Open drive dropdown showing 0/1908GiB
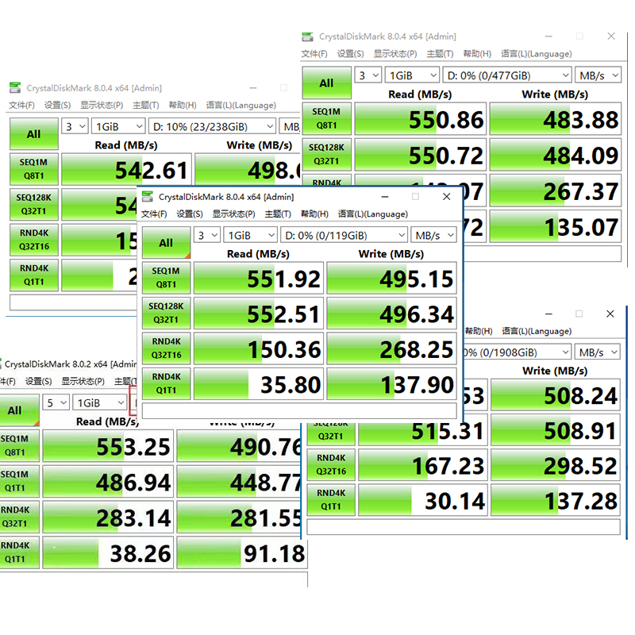635x635 pixels. (x=518, y=352)
